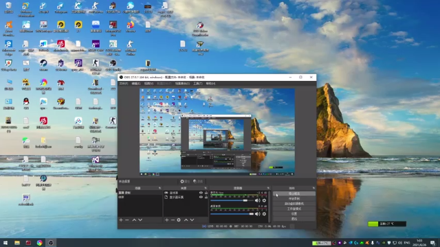Select the second scene row in Scenes list
This screenshot has height=247, width=440.
pos(140,197)
